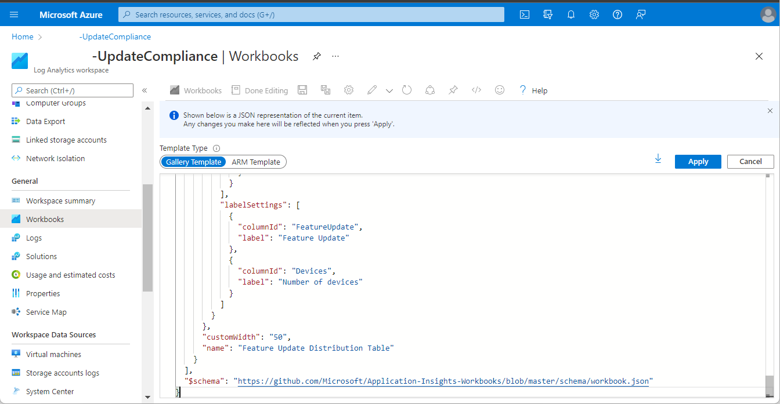Open the support and help question icon
780x404 pixels.
617,14
